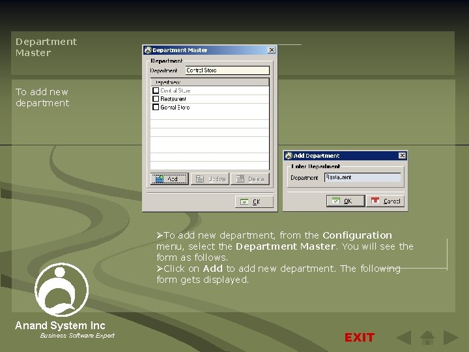Select the Central Store row text
This screenshot has width=469, height=352.
[175, 91]
